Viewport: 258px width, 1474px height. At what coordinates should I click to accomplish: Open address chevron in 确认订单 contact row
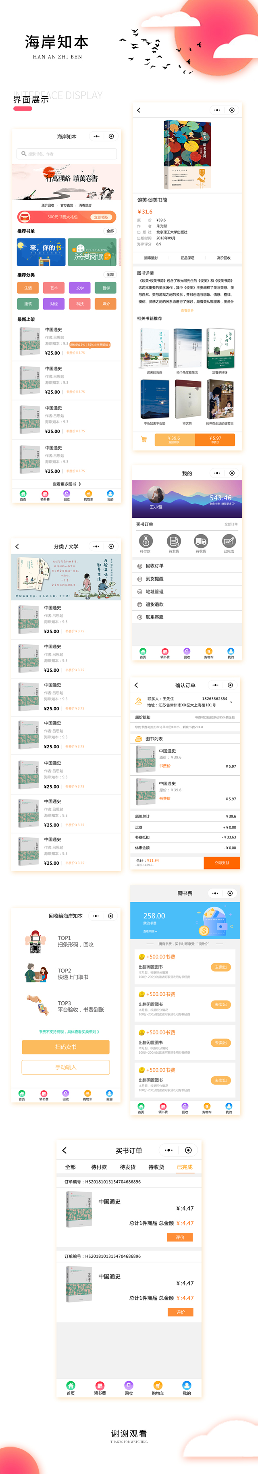click(x=231, y=702)
